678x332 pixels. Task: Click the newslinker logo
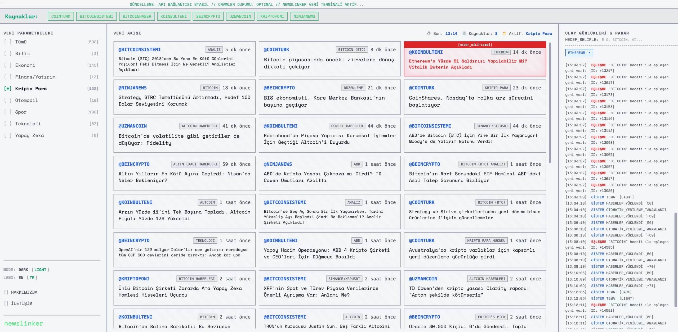point(24,324)
